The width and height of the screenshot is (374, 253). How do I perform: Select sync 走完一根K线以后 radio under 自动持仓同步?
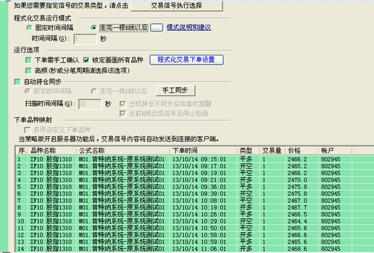pos(94,91)
